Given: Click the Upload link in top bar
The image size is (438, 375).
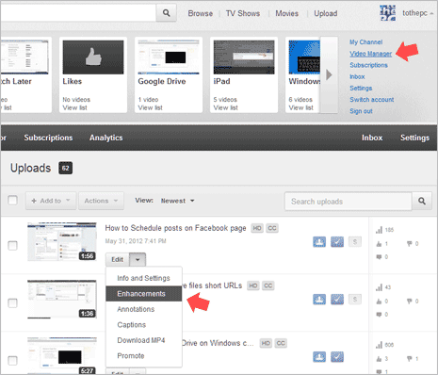Looking at the screenshot, I should pyautogui.click(x=326, y=13).
